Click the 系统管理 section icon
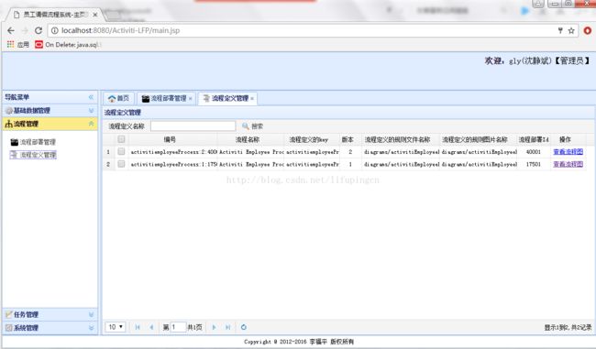Image resolution: width=596 pixels, height=349 pixels. (9, 328)
